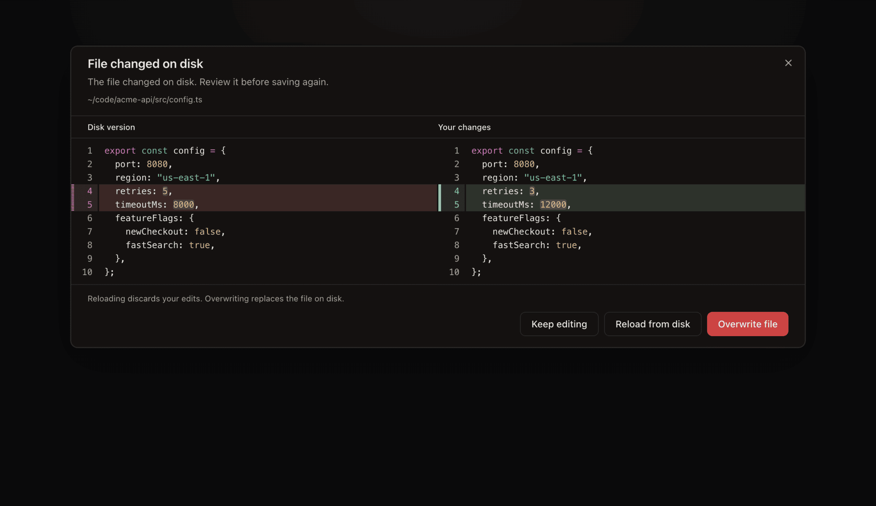The image size is (876, 506).
Task: Select the file path ~/code/acme-api/src/config.ts
Action: [x=145, y=99]
